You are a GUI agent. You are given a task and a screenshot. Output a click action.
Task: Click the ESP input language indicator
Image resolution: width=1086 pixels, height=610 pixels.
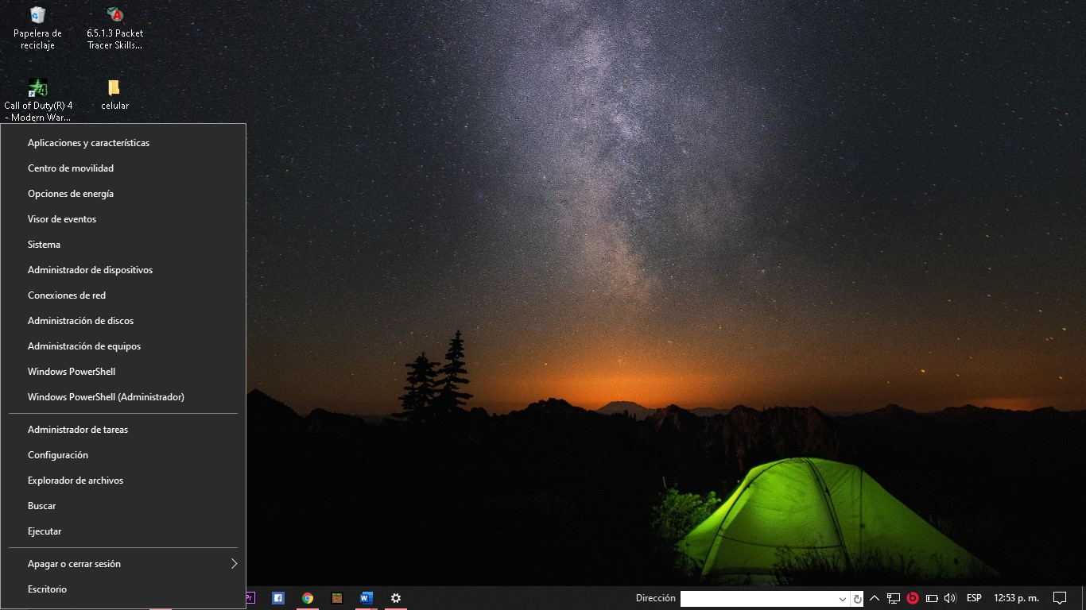click(974, 598)
